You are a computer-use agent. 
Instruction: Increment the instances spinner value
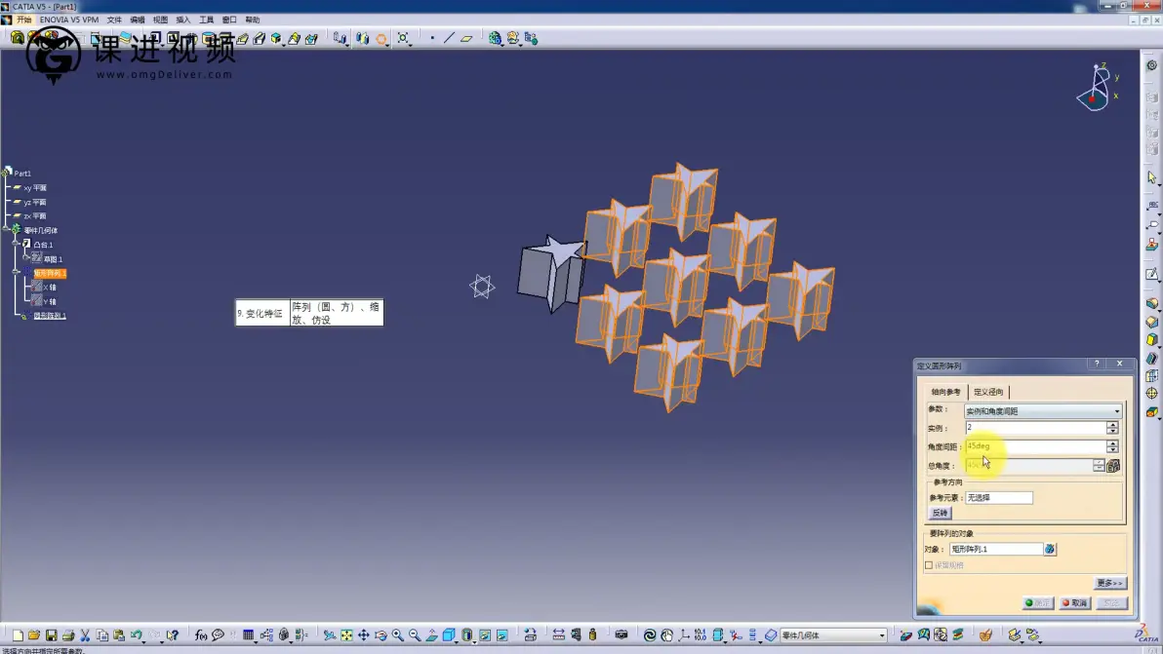click(1112, 424)
